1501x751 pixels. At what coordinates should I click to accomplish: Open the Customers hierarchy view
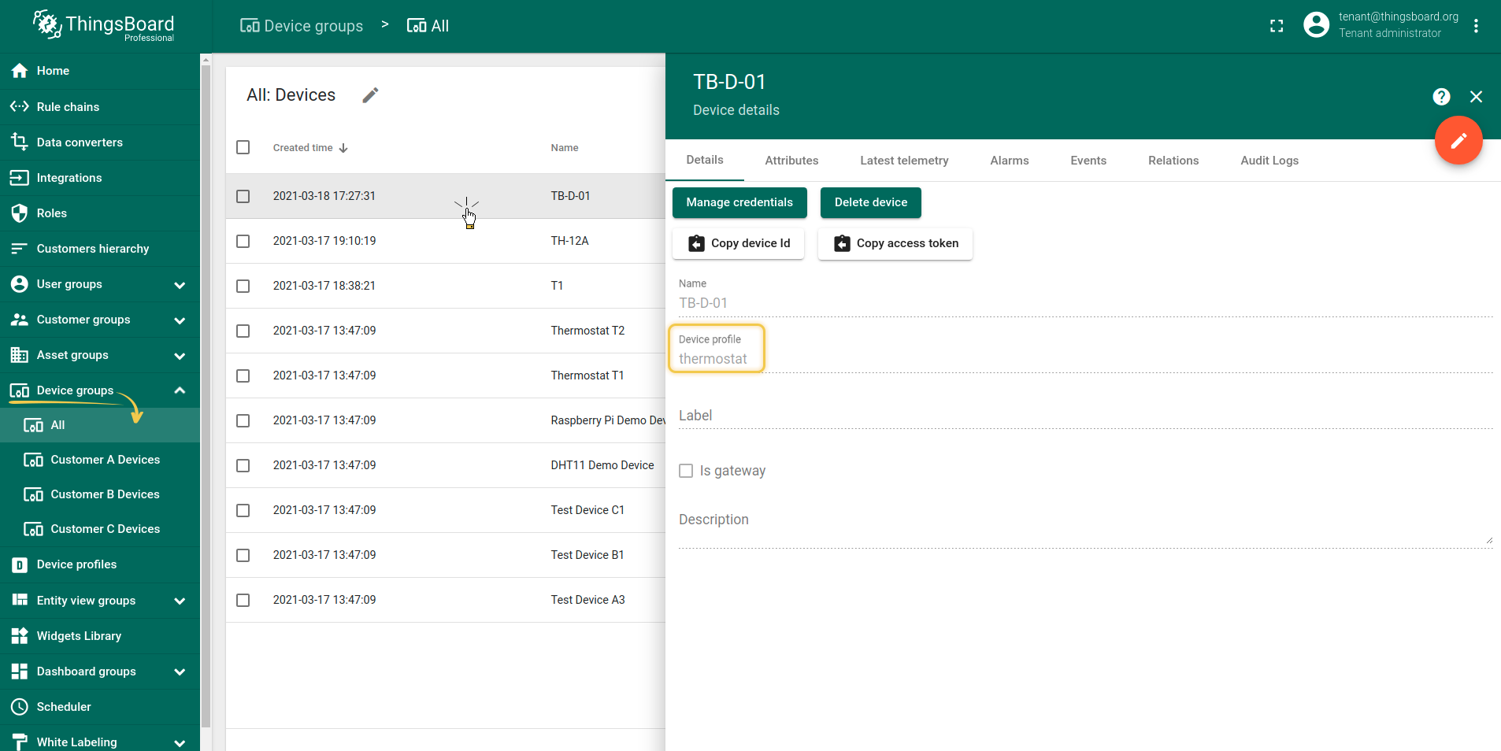92,249
